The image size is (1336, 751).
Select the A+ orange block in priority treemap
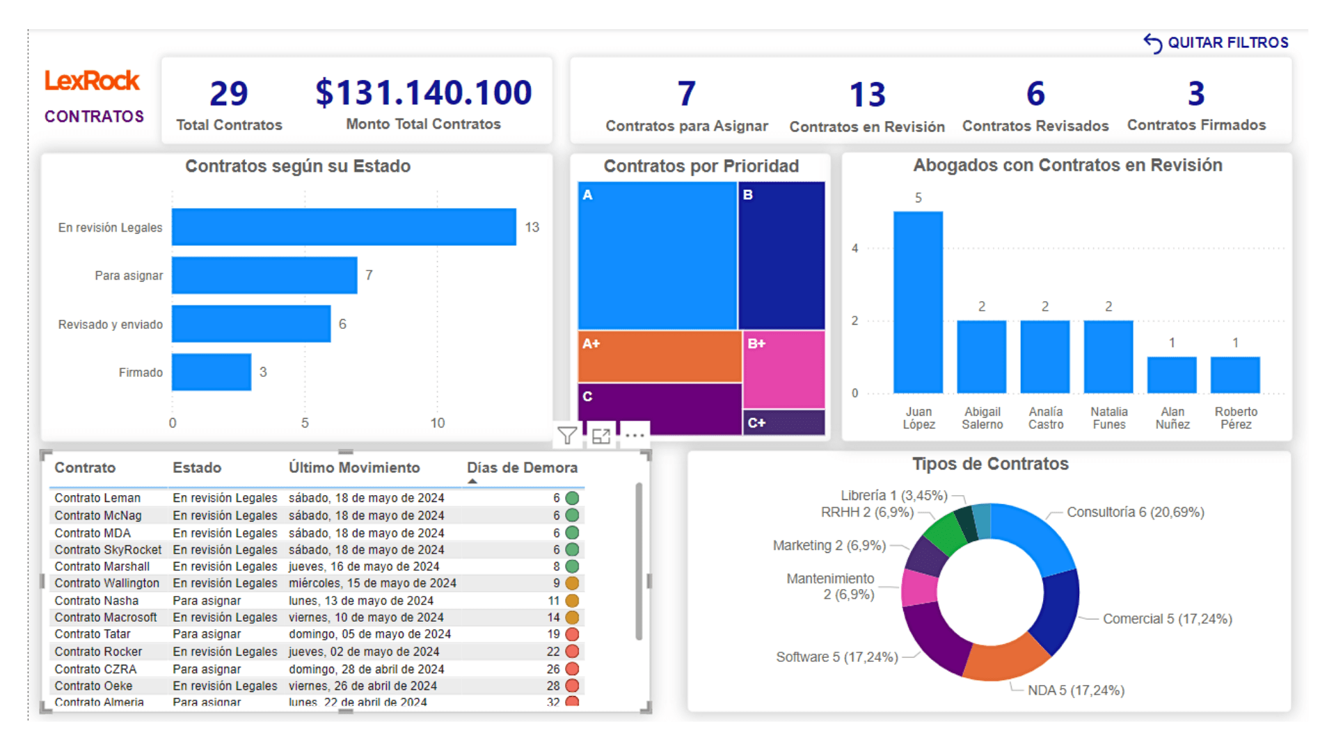tap(659, 356)
